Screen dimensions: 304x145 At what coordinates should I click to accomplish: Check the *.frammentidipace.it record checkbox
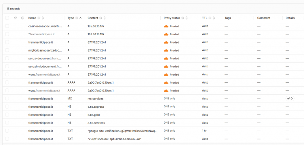[7, 34]
